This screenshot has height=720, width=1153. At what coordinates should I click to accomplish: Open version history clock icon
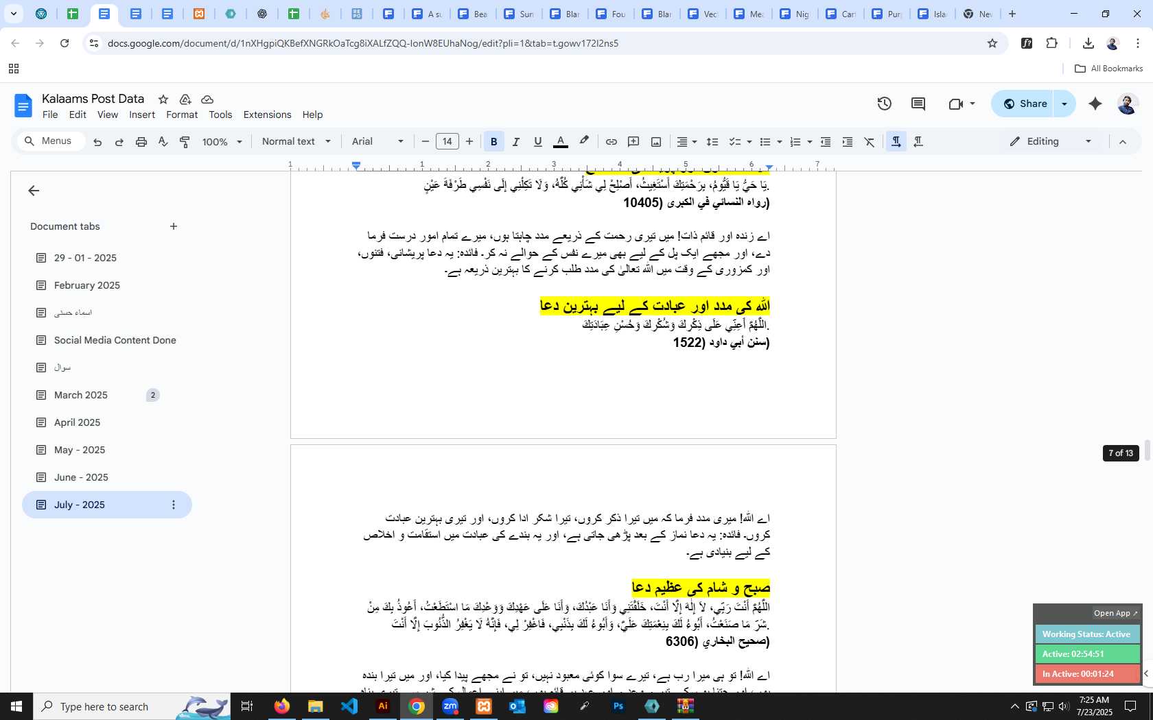coord(885,104)
